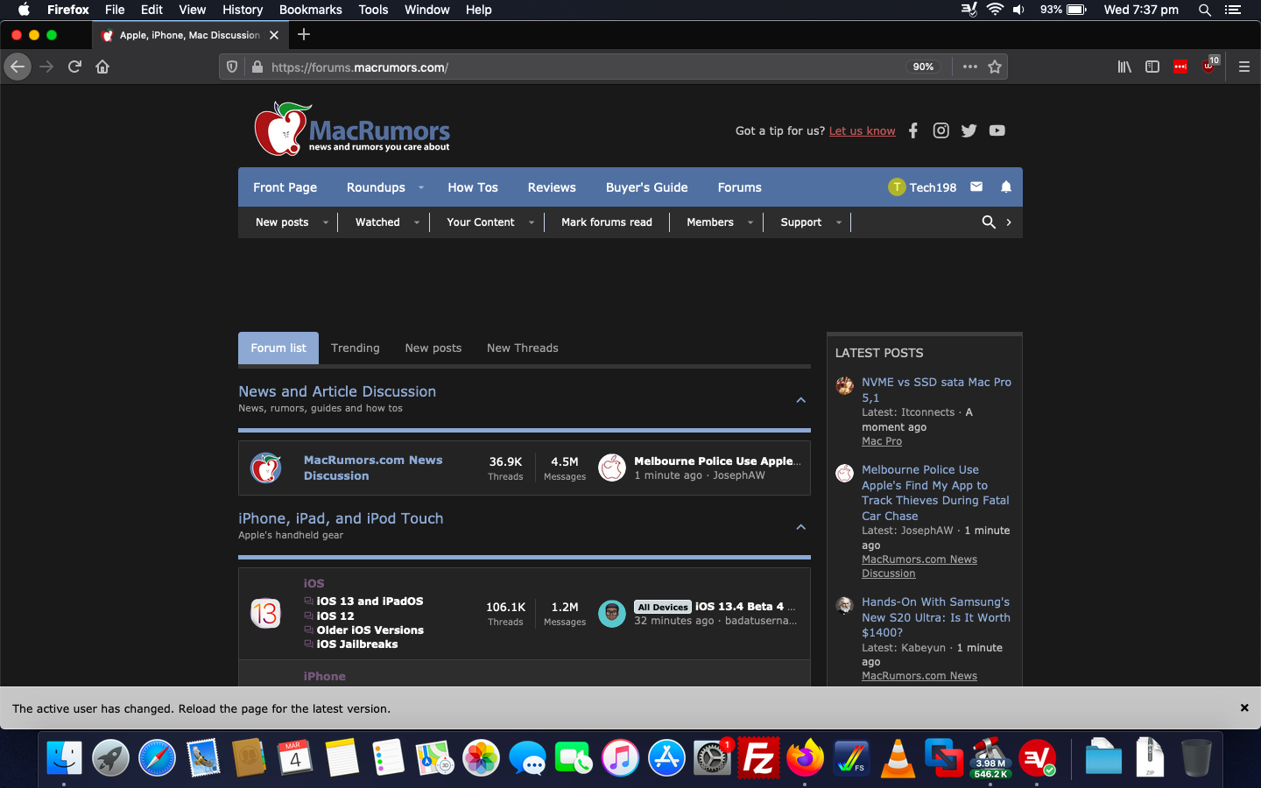Screen dimensions: 1261x788
Task: Switch to the Trending tab
Action: click(x=356, y=348)
